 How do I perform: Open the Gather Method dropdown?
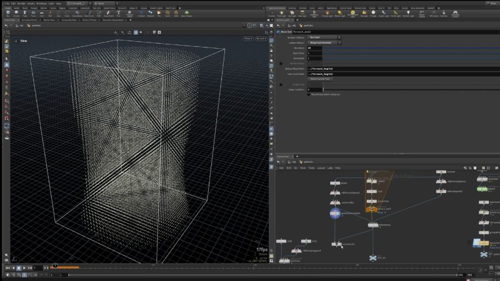tap(324, 42)
